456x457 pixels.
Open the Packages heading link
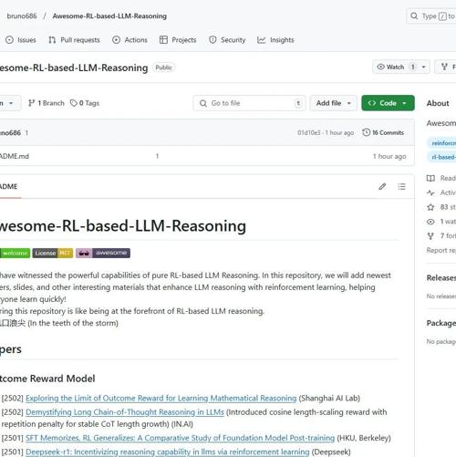441,323
